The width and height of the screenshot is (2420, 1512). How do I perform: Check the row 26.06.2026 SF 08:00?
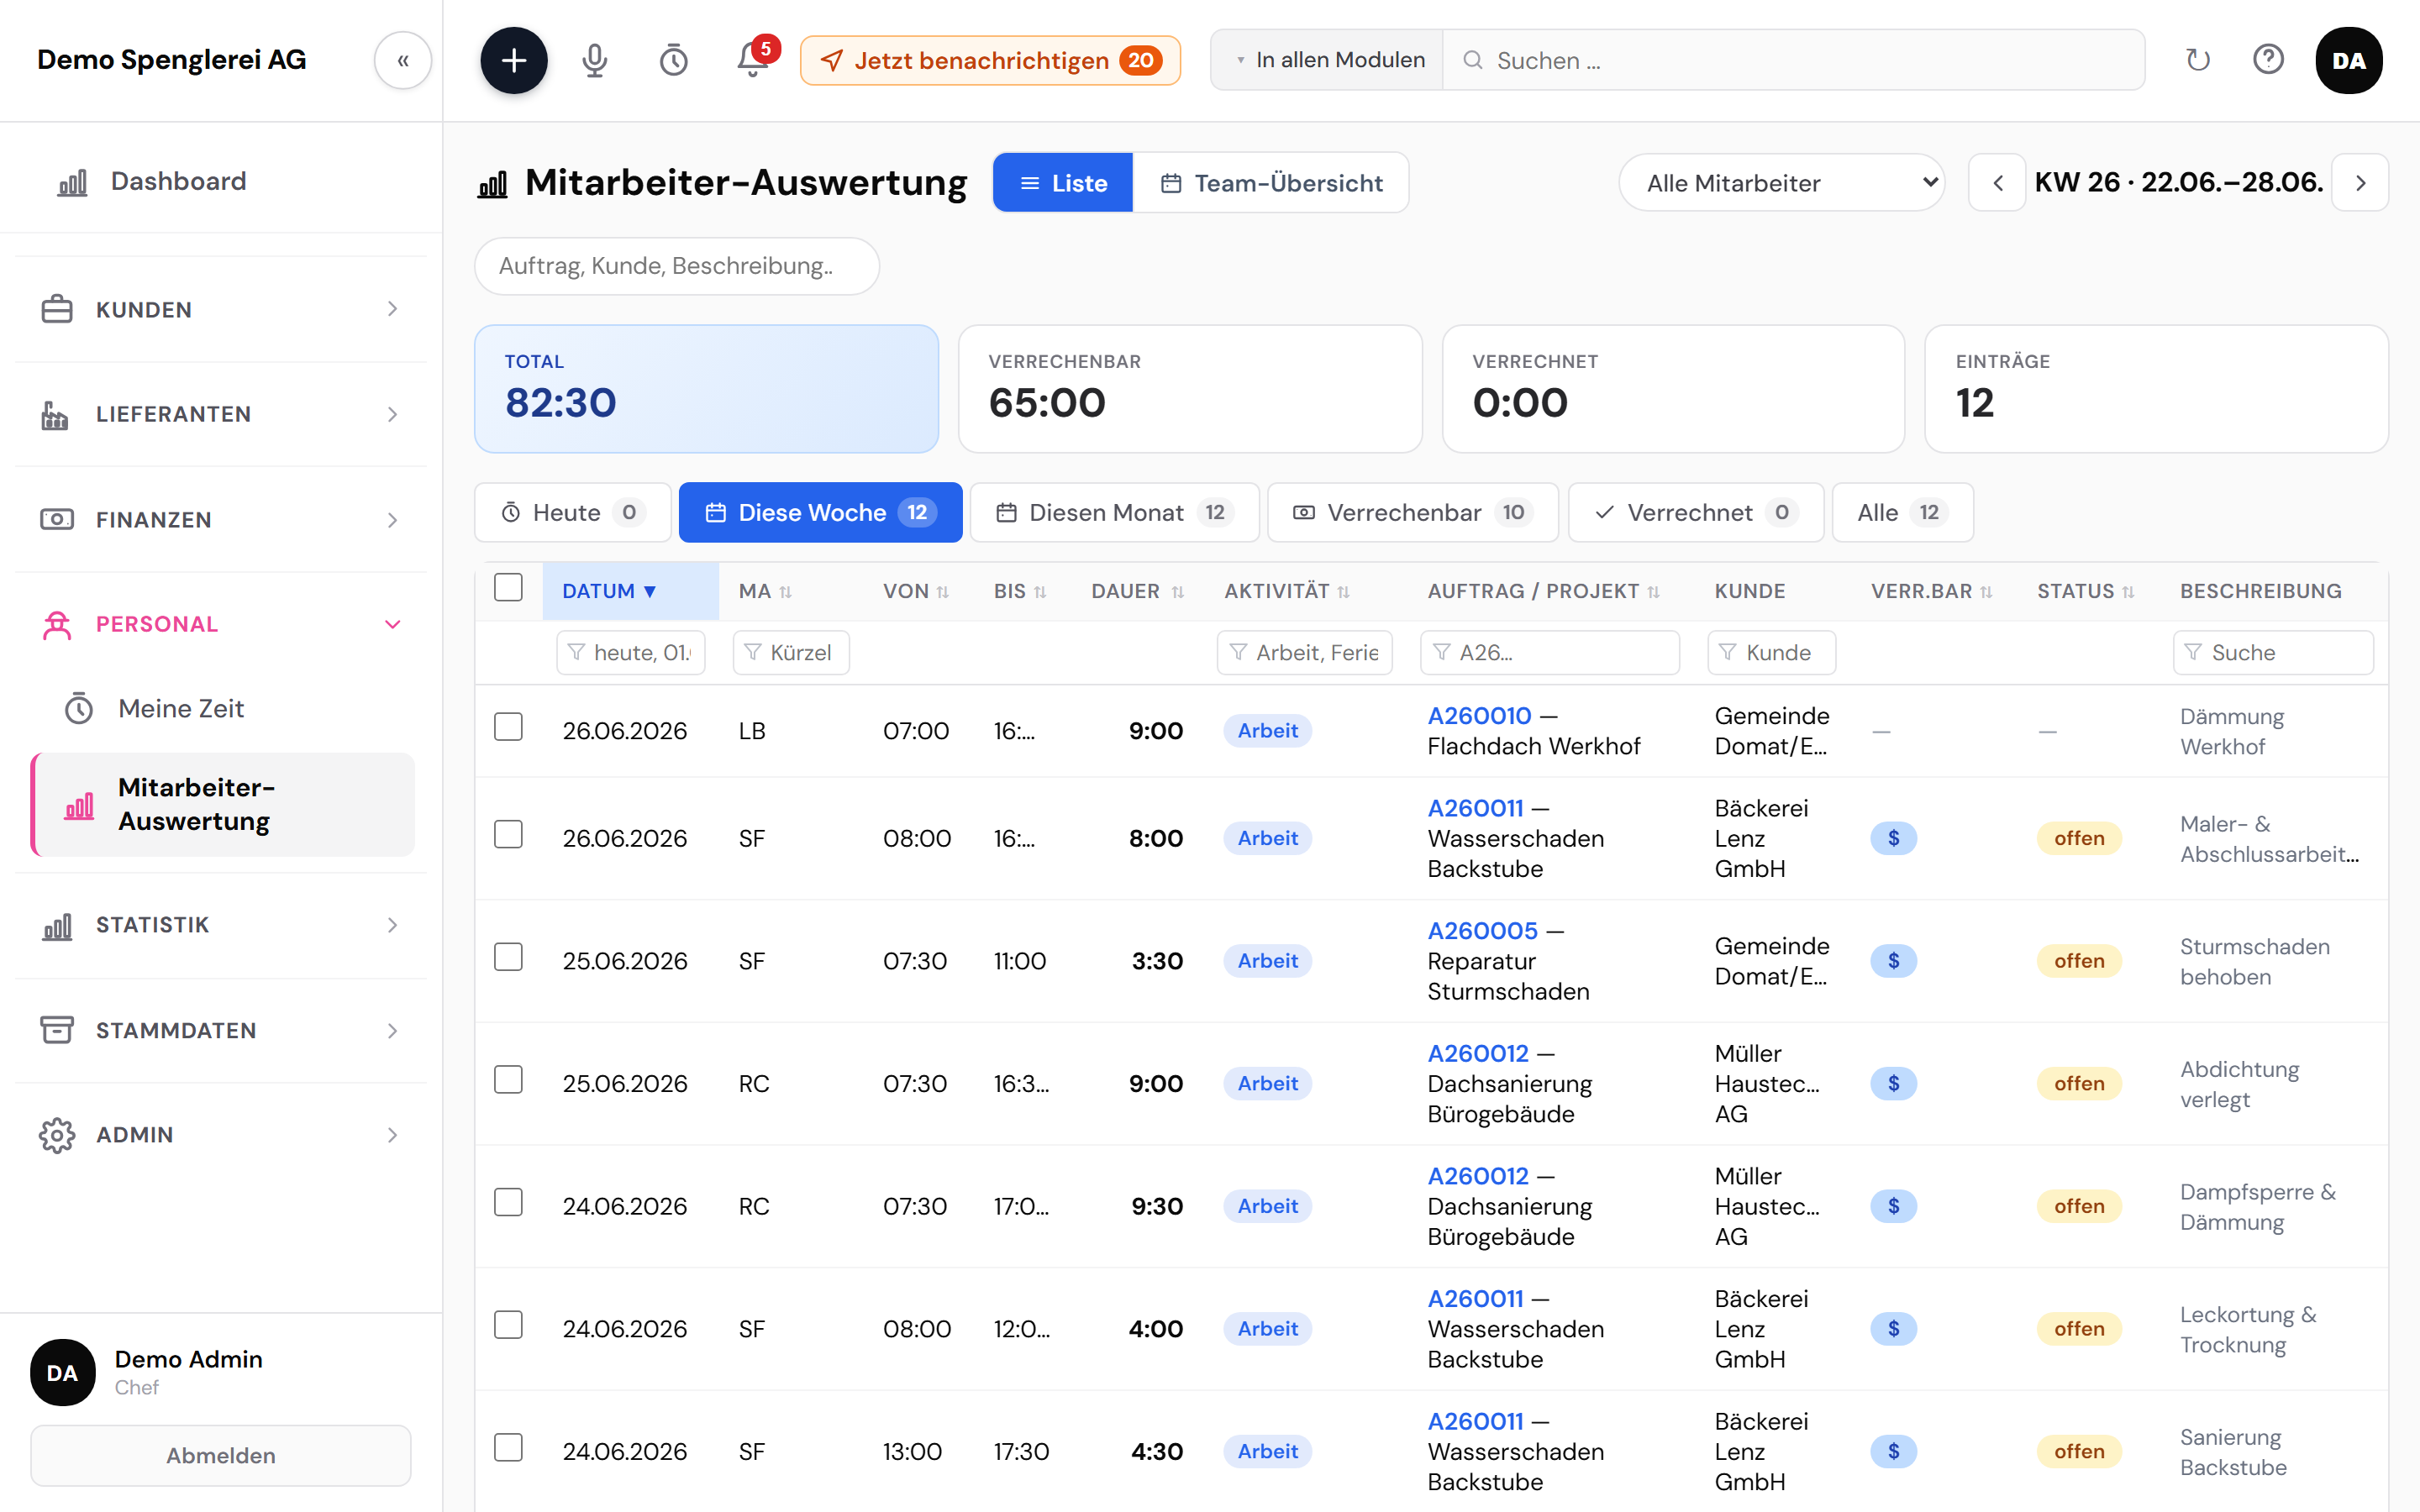pos(508,834)
